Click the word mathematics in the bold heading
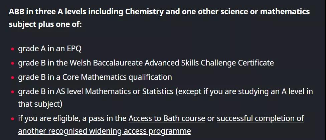Image resolution: width=326 pixels, height=140 pixels. [x=285, y=12]
